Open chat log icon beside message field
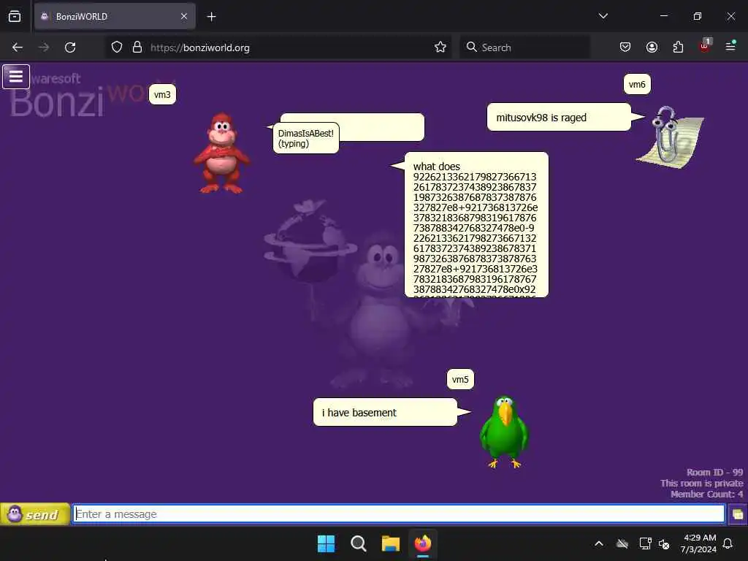Screen dimensions: 748x561 [x=738, y=514]
